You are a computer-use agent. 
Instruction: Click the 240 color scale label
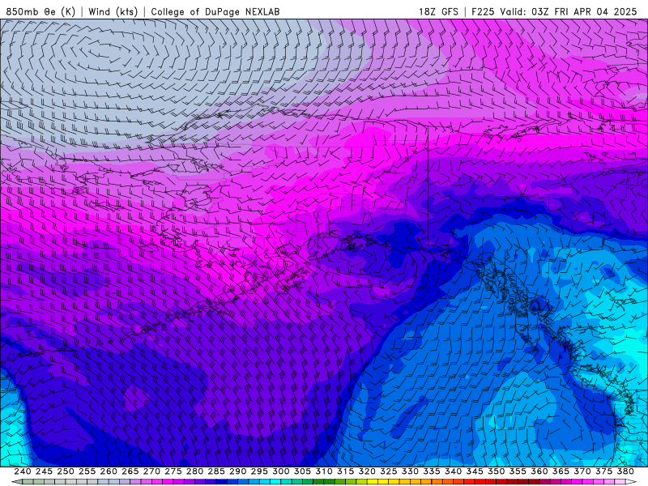coord(23,471)
